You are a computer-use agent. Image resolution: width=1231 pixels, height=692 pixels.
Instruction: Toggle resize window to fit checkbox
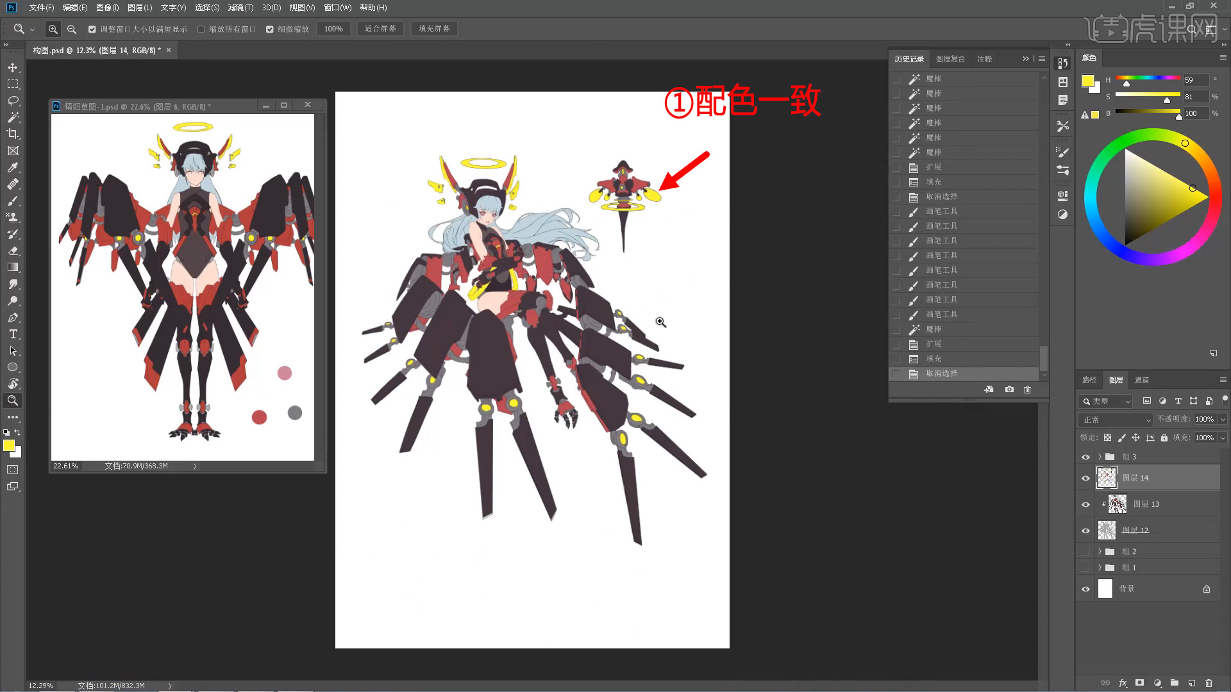click(x=92, y=29)
